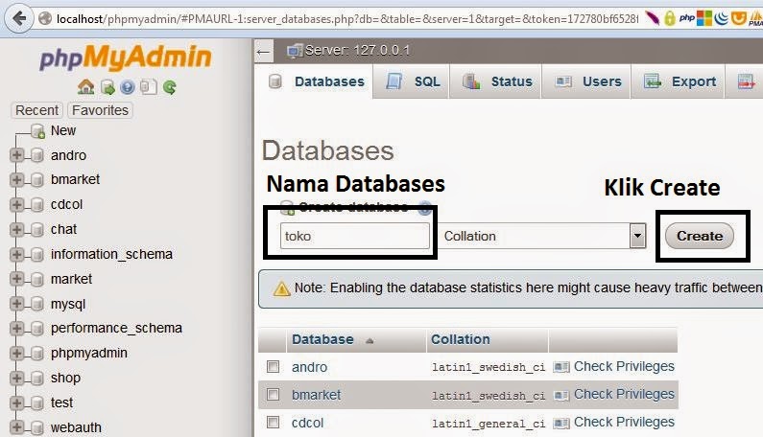This screenshot has width=763, height=437.
Task: Click the php extension icon in browser toolbar
Action: tap(686, 18)
